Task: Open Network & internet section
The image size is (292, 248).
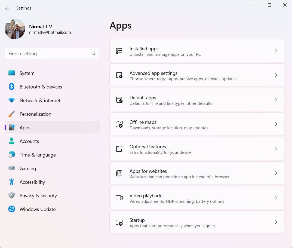Action: [52, 100]
